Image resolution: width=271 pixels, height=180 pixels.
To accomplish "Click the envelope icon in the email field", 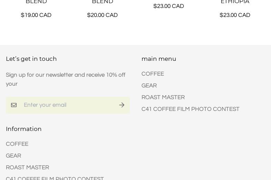I will coord(14,105).
